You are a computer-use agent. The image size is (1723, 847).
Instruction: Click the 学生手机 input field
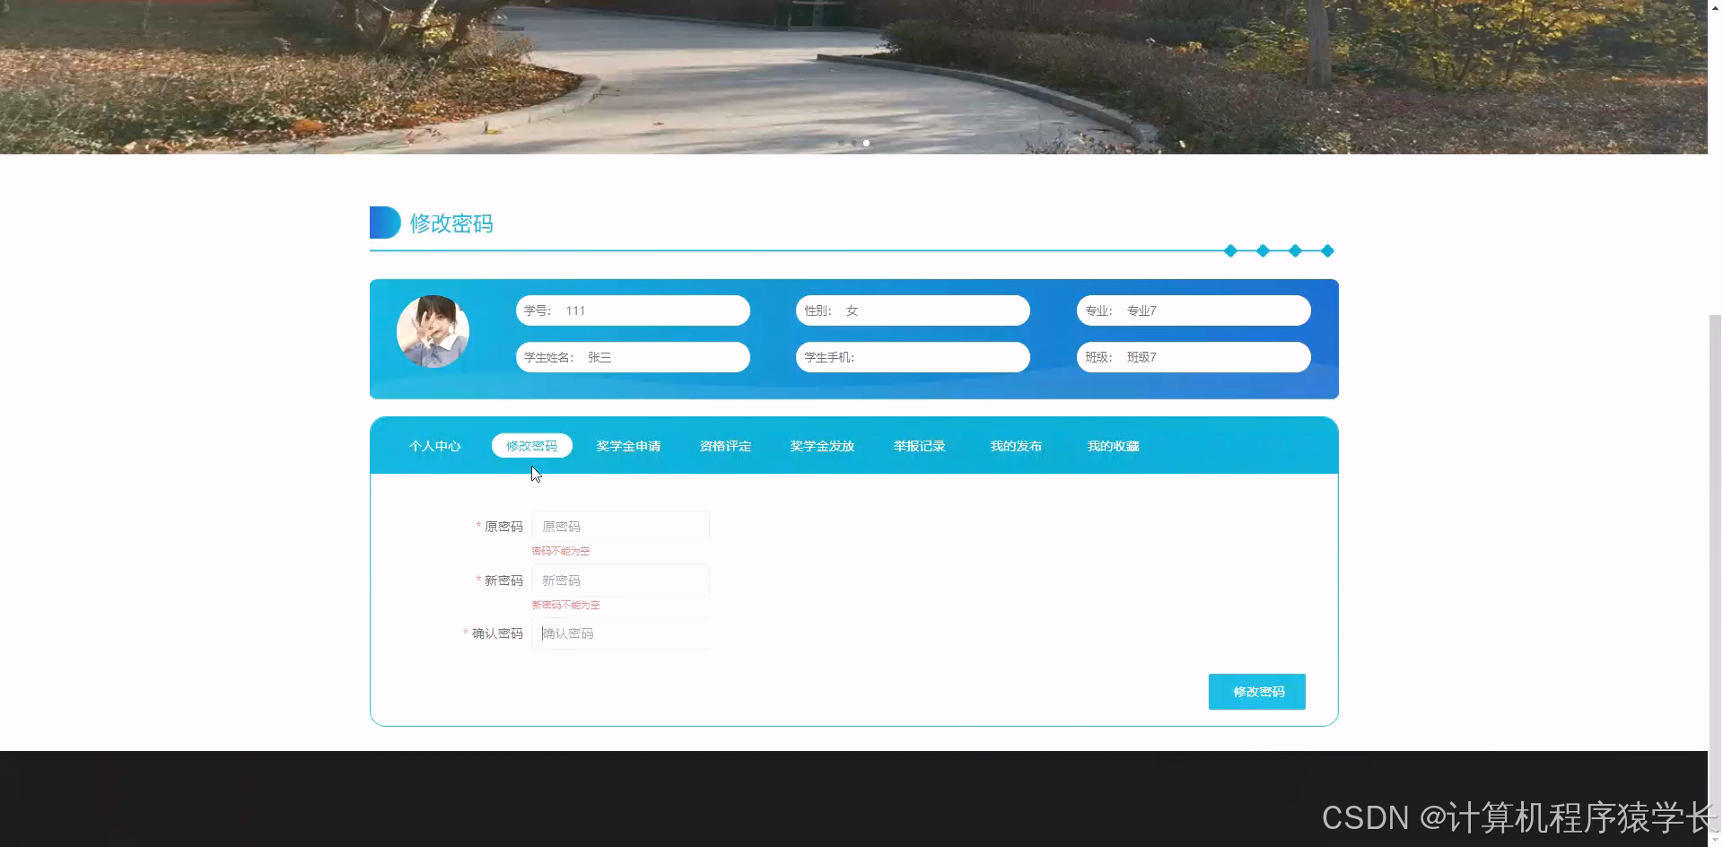913,356
